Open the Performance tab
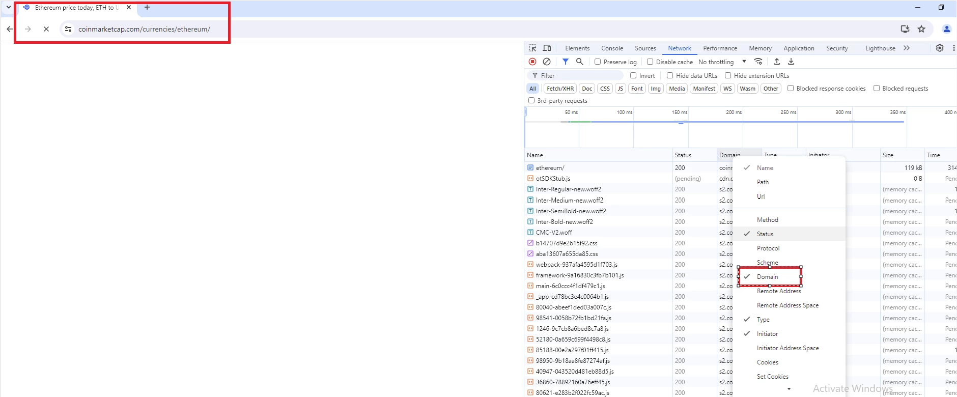The width and height of the screenshot is (957, 397). pos(720,48)
